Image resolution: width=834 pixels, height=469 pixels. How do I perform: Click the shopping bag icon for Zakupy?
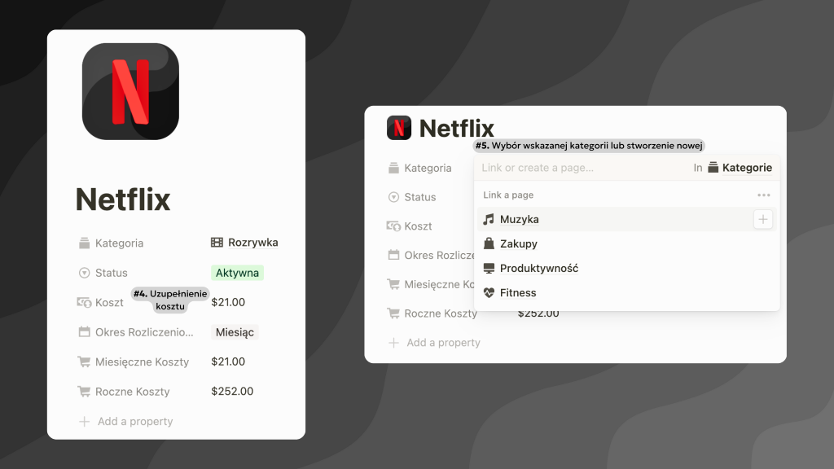pyautogui.click(x=489, y=244)
